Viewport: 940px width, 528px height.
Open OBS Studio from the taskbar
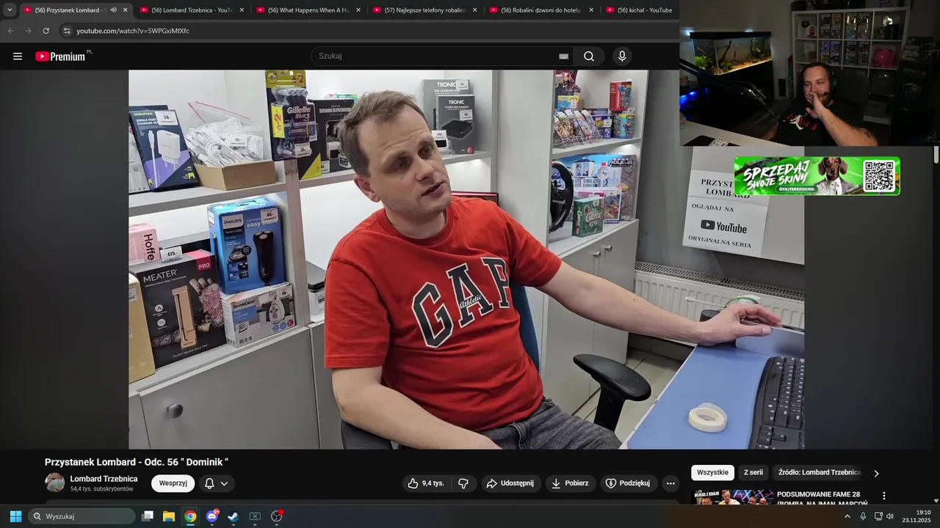coord(277,516)
